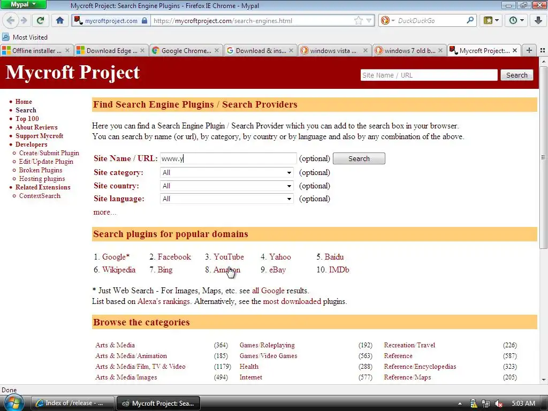Open the Wikipedia popular domain link

pos(119,270)
